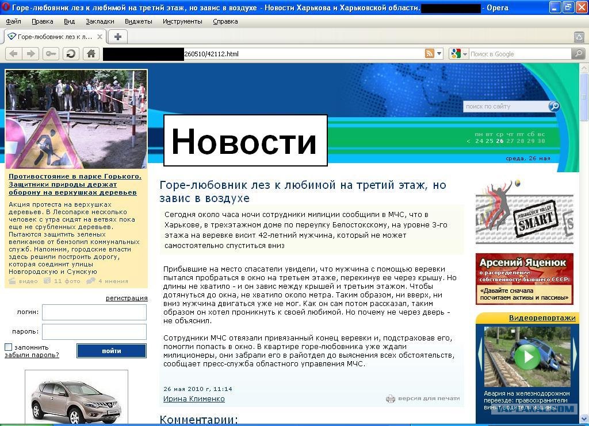Open the Wand password key button
Viewport: 589px width, 426px height.
click(x=51, y=54)
